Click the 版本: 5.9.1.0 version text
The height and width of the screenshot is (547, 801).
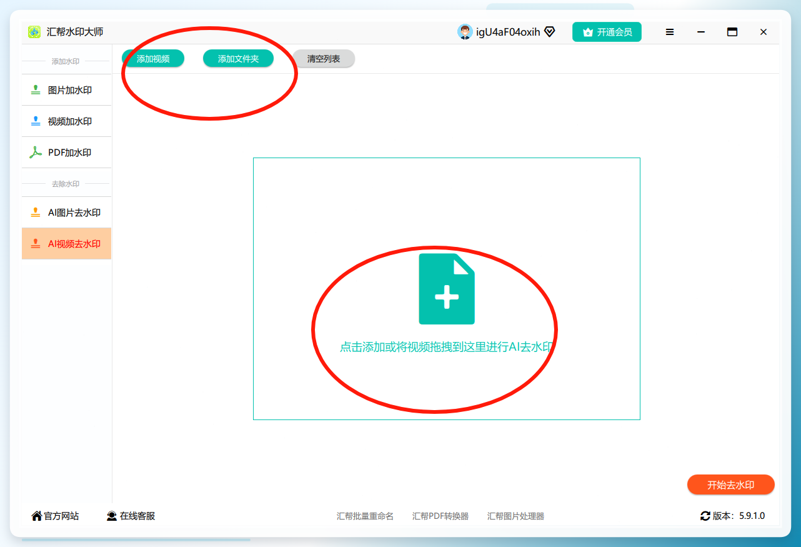739,516
